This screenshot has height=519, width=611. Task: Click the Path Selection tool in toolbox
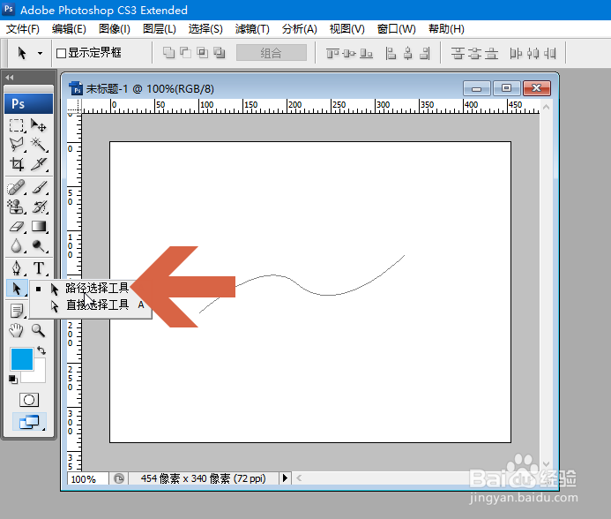click(17, 289)
